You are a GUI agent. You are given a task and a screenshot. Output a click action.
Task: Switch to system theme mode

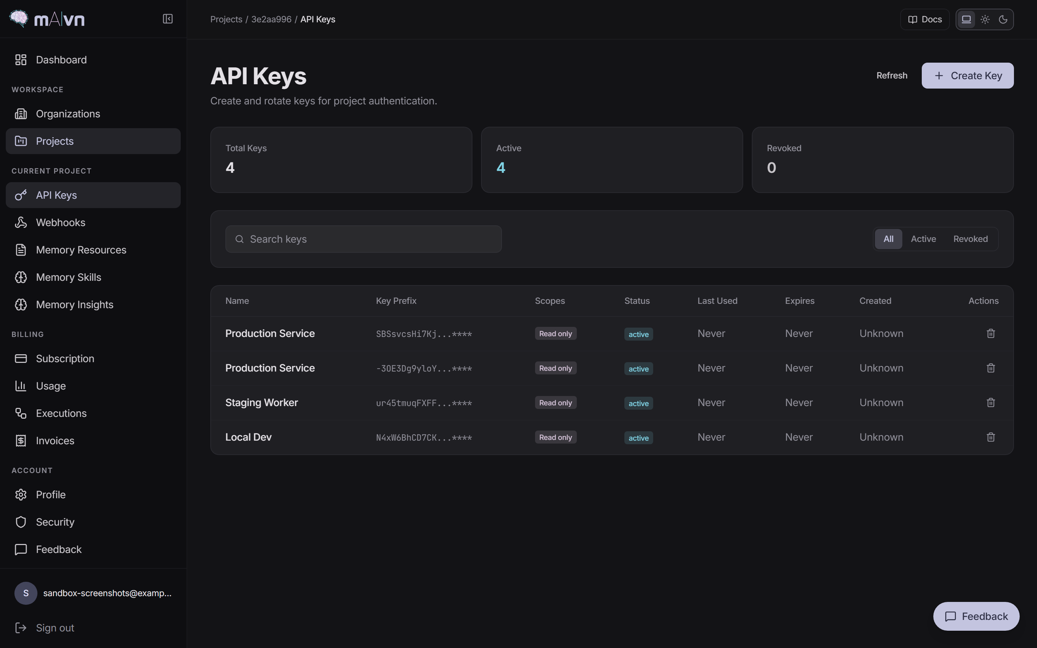pos(966,19)
